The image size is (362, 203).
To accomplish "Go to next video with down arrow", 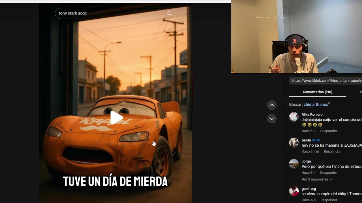I will [x=272, y=118].
